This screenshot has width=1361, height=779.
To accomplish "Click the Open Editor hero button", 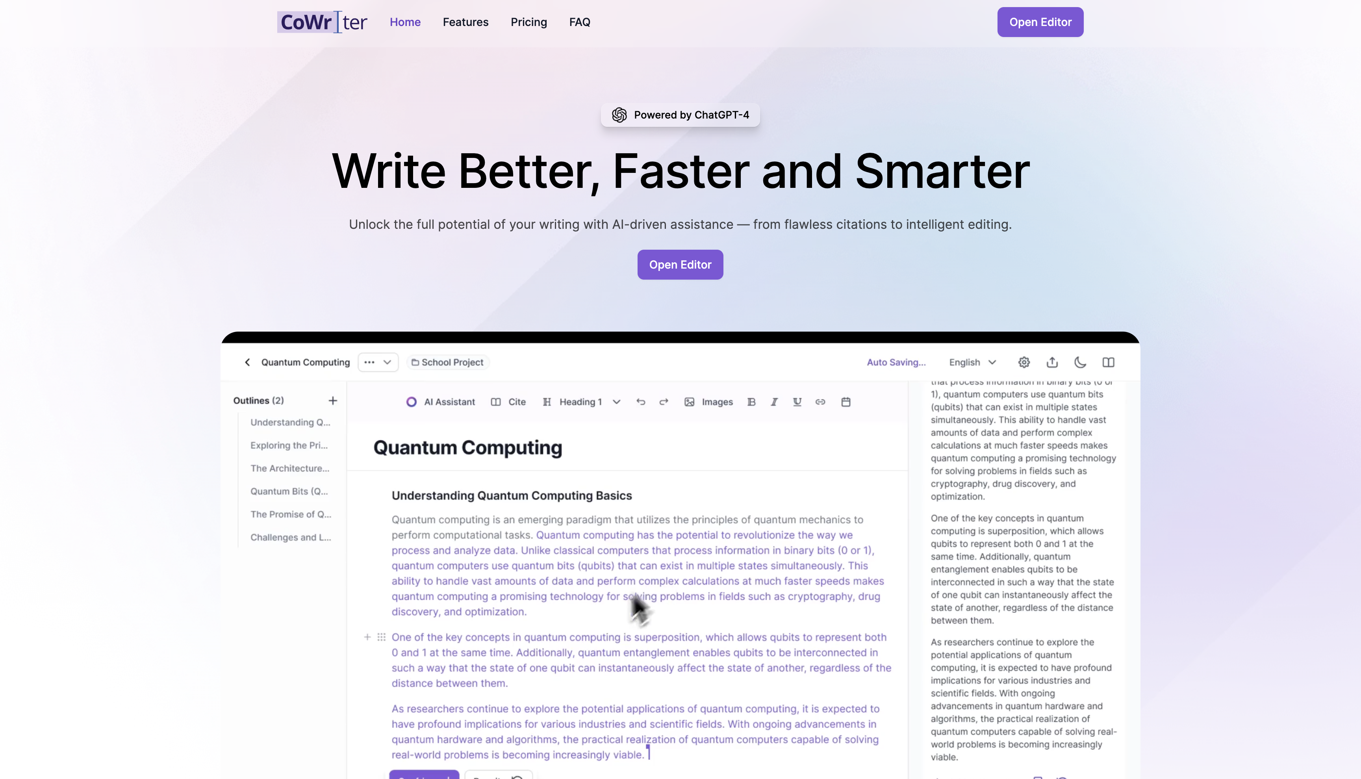I will 680,265.
